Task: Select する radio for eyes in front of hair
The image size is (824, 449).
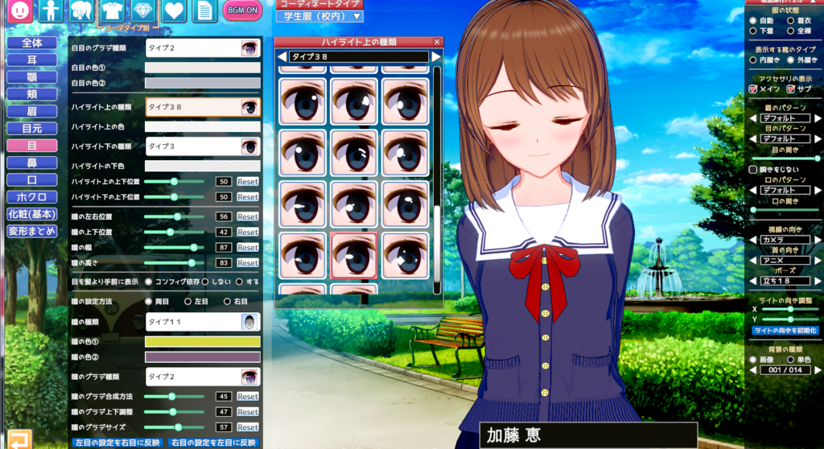Action: click(240, 282)
